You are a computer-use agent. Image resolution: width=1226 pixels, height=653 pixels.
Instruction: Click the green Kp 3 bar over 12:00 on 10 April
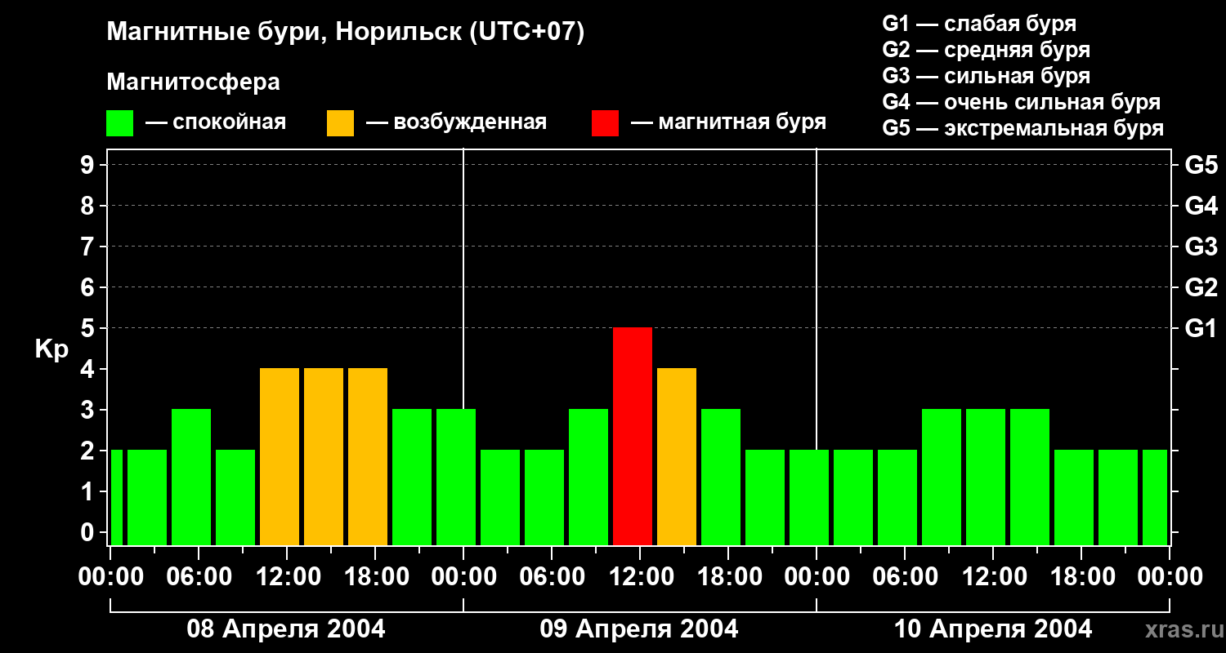click(986, 477)
